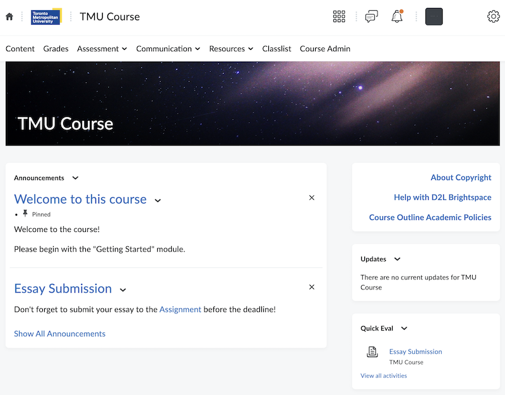Click the Essay Submission document icon
Viewport: 505px width, 395px height.
[372, 352]
